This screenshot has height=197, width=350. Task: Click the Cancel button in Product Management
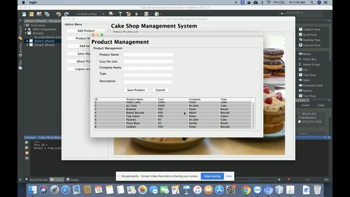(160, 90)
